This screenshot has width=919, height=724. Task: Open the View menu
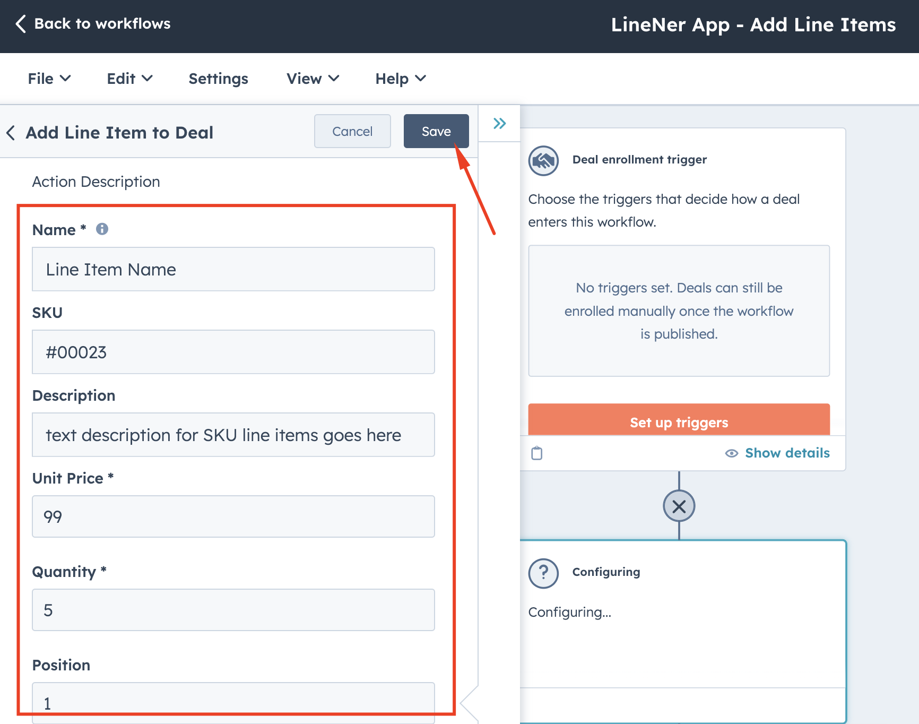coord(313,79)
